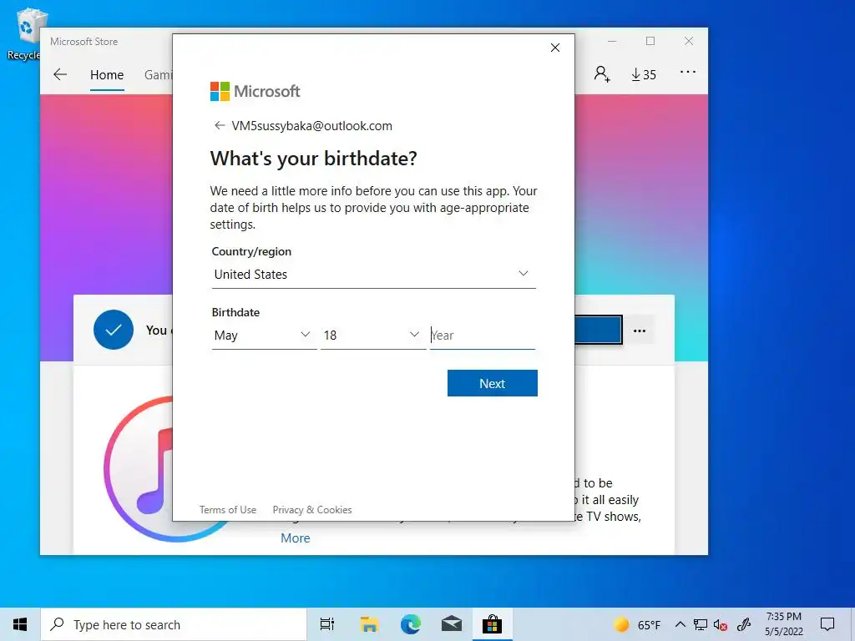
Task: Open the 7:35 PM clock calendar
Action: pos(783,624)
